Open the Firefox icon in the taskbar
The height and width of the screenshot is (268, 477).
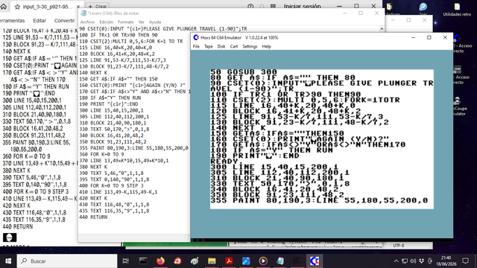point(160,261)
